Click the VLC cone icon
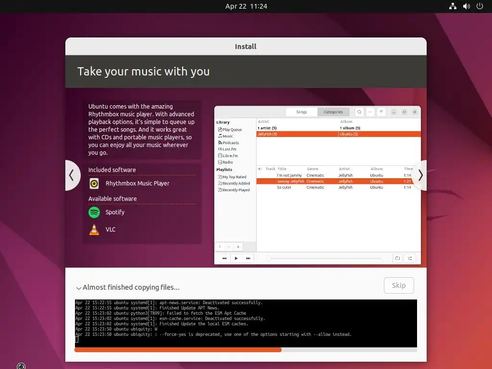Viewport: 492px width, 369px height. 94,230
